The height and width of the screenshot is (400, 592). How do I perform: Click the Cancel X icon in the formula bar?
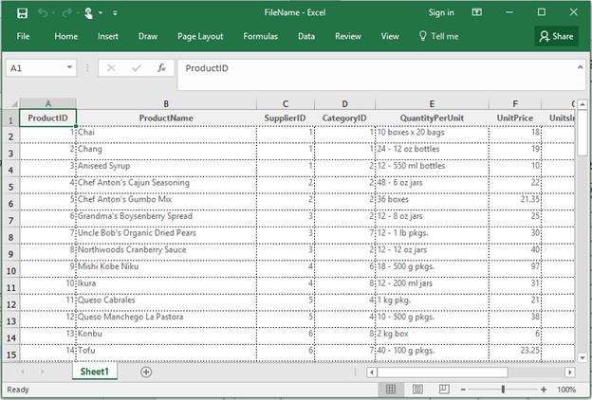click(111, 68)
